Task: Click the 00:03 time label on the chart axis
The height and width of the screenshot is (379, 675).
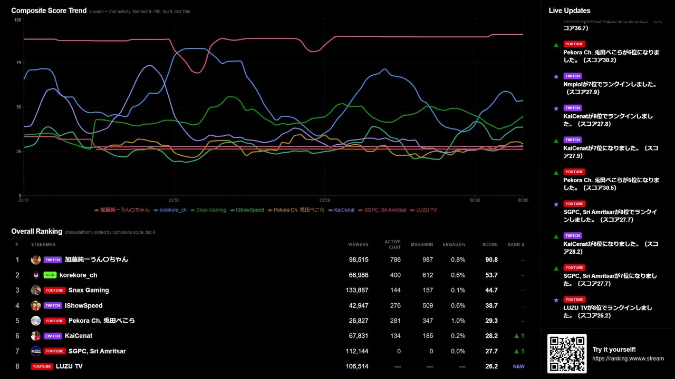Action: point(475,200)
